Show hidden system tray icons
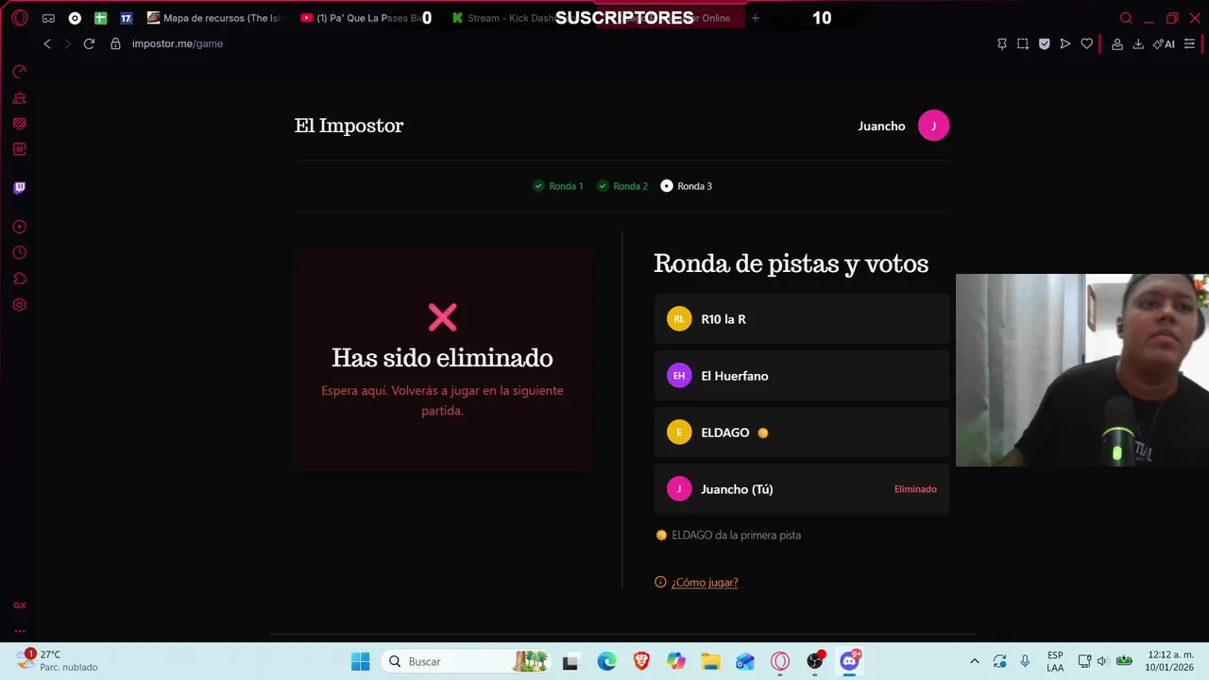This screenshot has height=680, width=1209. point(975,662)
